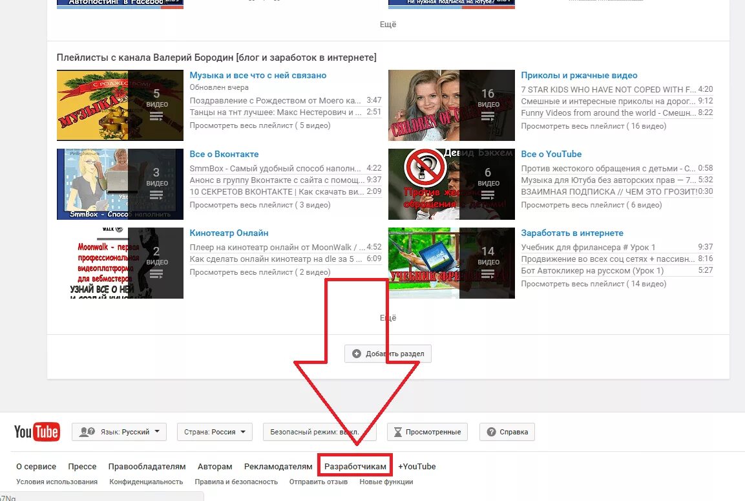Image resolution: width=745 pixels, height=501 pixels.
Task: Click Просмотреть весь плейлист ( 2 видео)
Action: tap(260, 272)
